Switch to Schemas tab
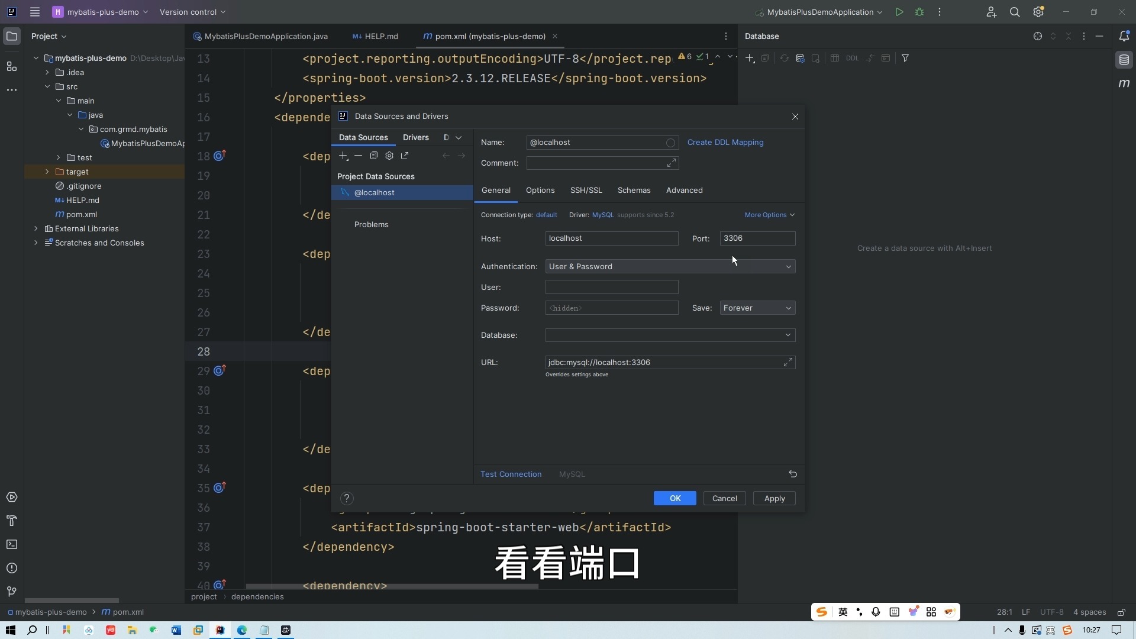Viewport: 1136px width, 639px height. (634, 190)
